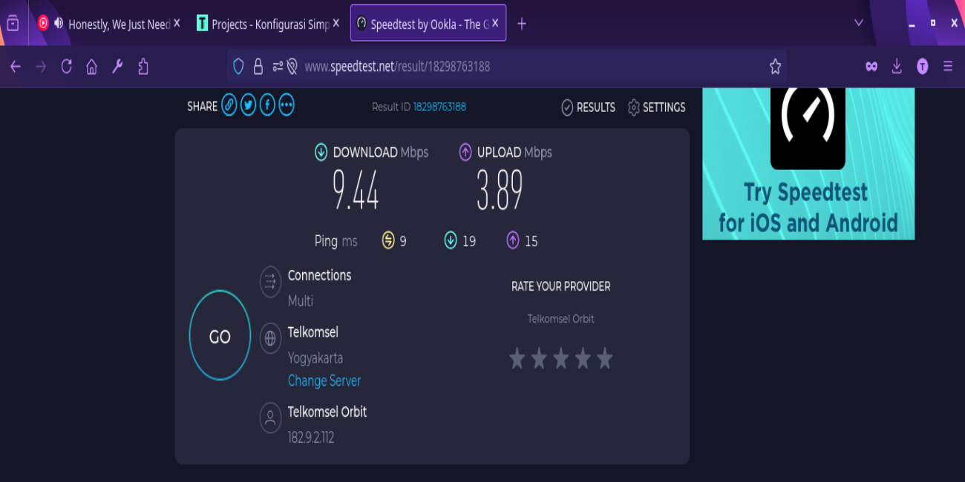Open the browser hamburger menu
The image size is (965, 482).
(x=948, y=67)
